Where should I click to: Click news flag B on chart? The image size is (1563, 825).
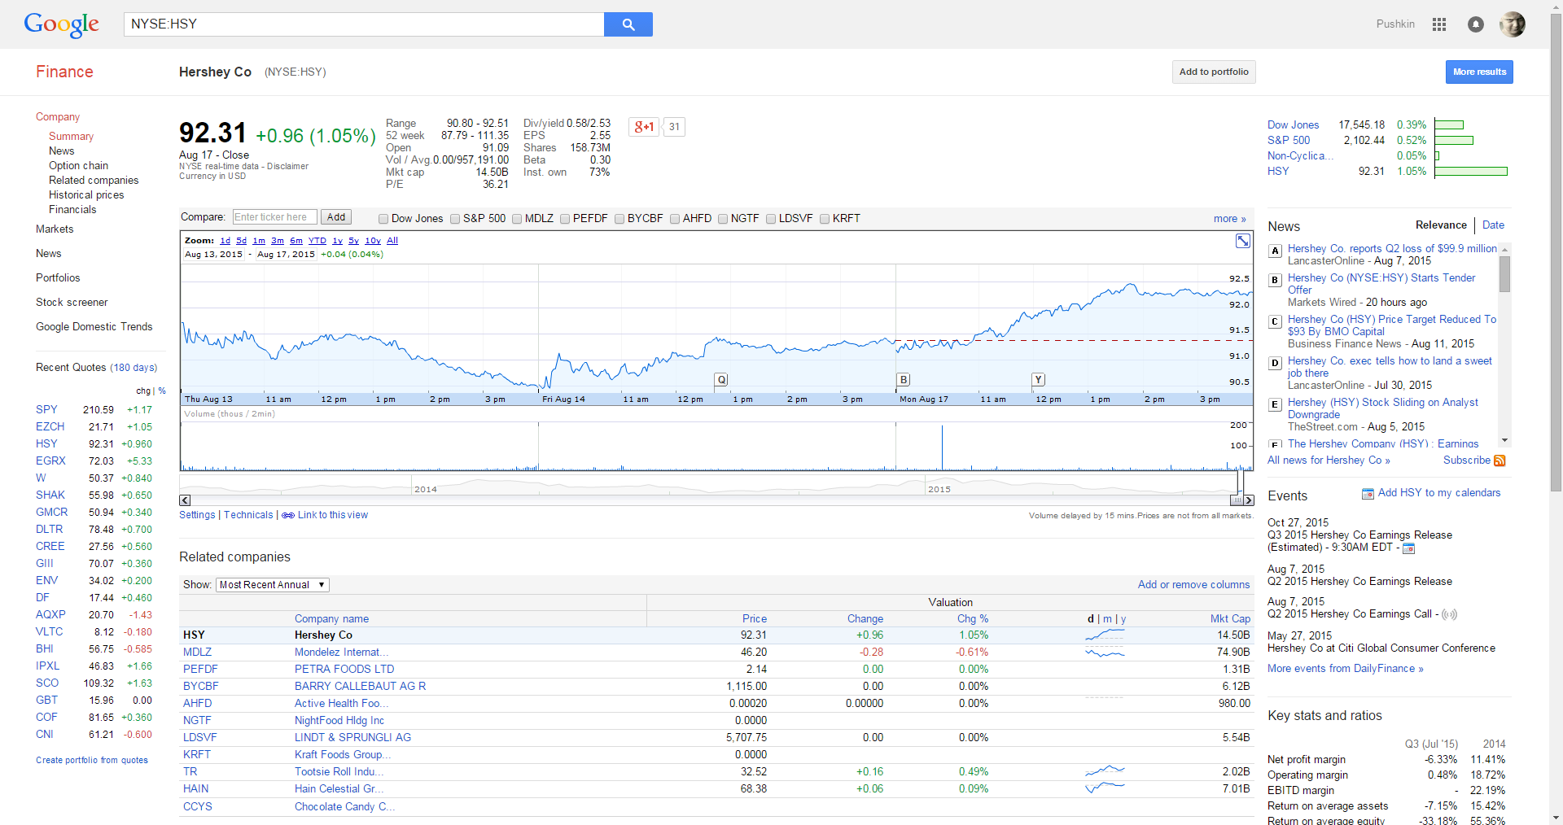[x=903, y=380]
